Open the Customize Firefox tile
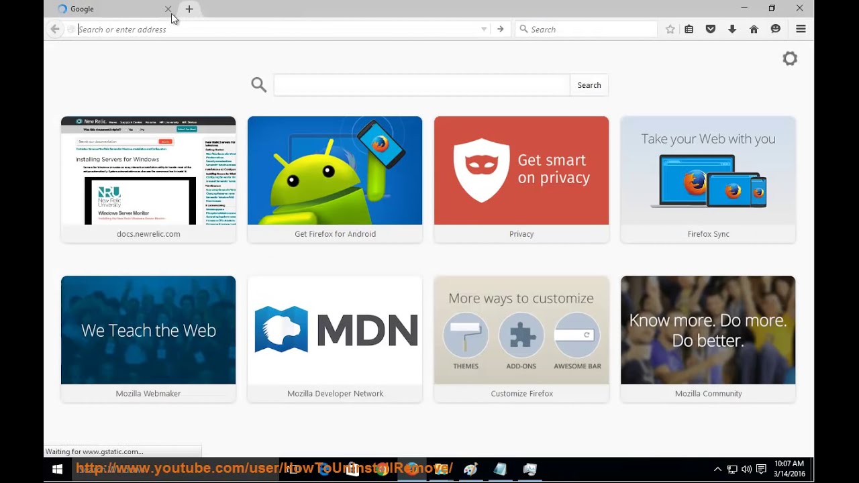859x483 pixels. (521, 338)
